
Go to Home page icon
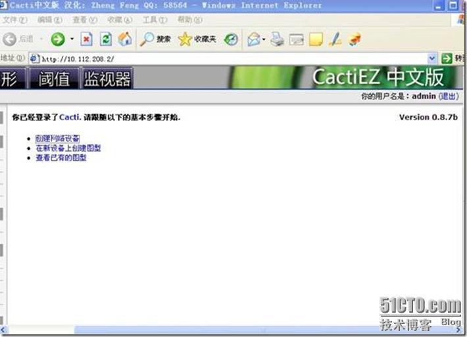click(125, 39)
